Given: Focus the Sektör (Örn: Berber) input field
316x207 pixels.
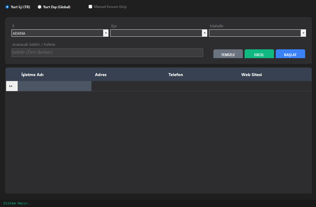Looking at the screenshot, I should point(107,53).
